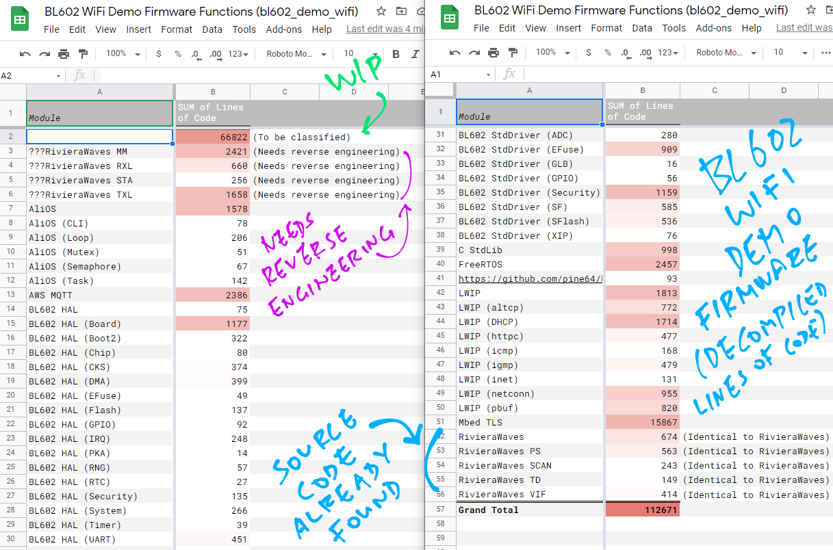Toggle Italic formatting
The width and height of the screenshot is (833, 550).
[415, 54]
